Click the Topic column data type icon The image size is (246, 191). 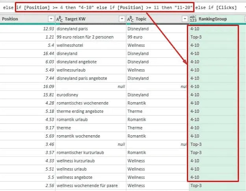tap(130, 19)
